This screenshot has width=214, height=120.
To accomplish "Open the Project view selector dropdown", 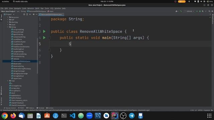I will click(9, 14).
